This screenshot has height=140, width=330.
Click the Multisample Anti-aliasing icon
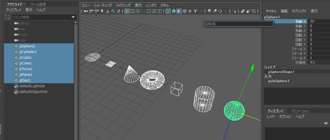(x=220, y=11)
